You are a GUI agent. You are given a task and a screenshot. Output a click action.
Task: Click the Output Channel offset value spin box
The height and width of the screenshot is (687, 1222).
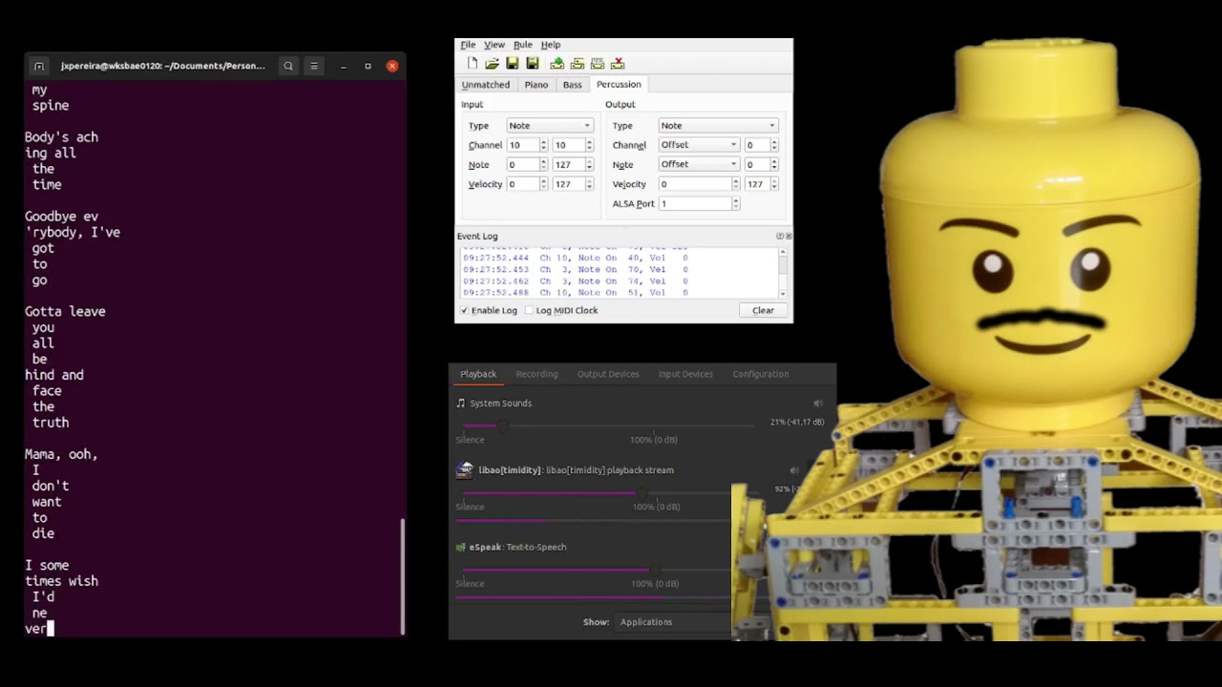[761, 145]
